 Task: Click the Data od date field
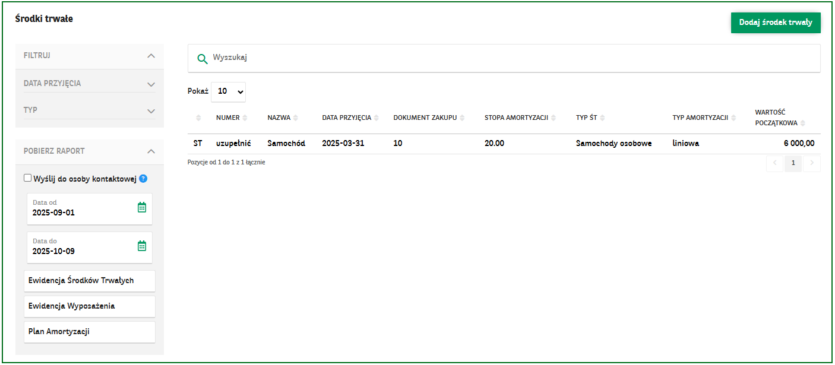tap(90, 209)
